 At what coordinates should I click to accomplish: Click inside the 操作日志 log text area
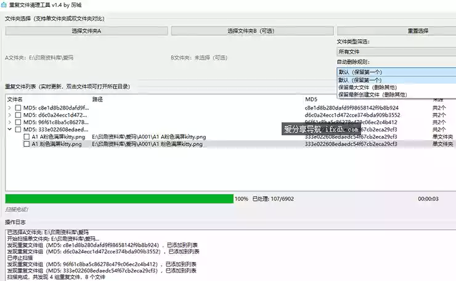228,252
